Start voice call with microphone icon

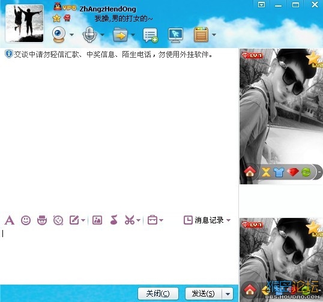pos(89,35)
